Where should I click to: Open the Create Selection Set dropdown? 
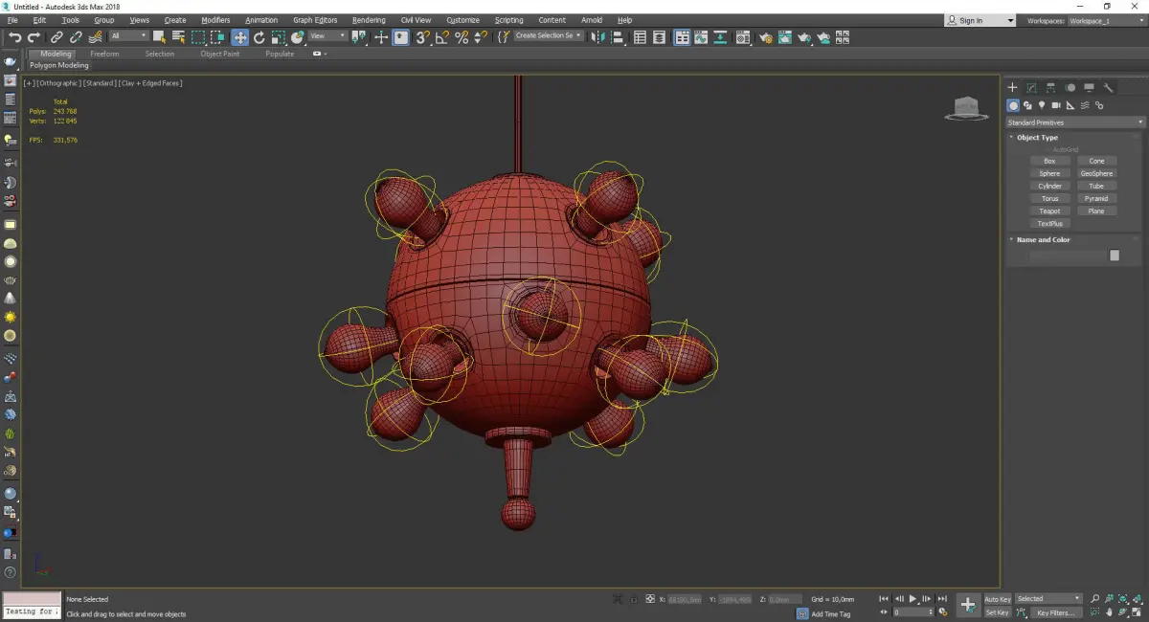pyautogui.click(x=549, y=35)
